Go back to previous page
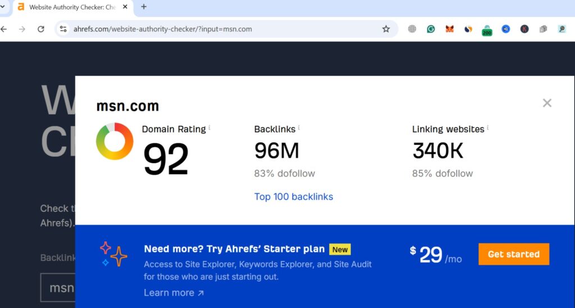The image size is (575, 308). point(4,29)
